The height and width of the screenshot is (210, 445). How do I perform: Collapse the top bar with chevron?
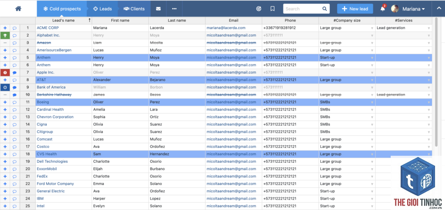(x=438, y=9)
